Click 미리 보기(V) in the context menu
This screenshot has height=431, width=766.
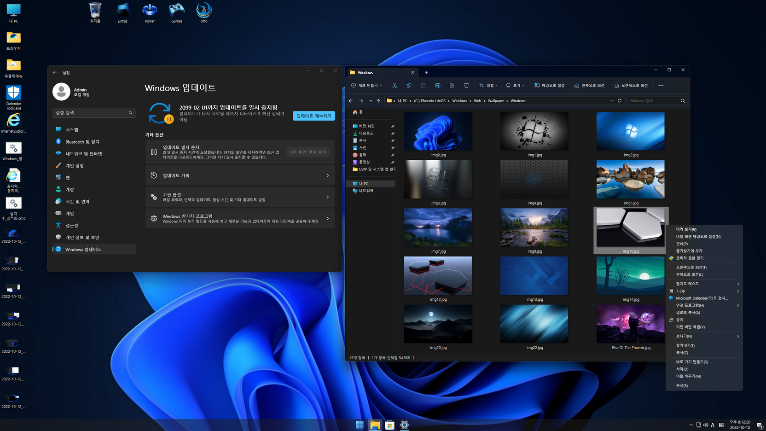pos(704,229)
